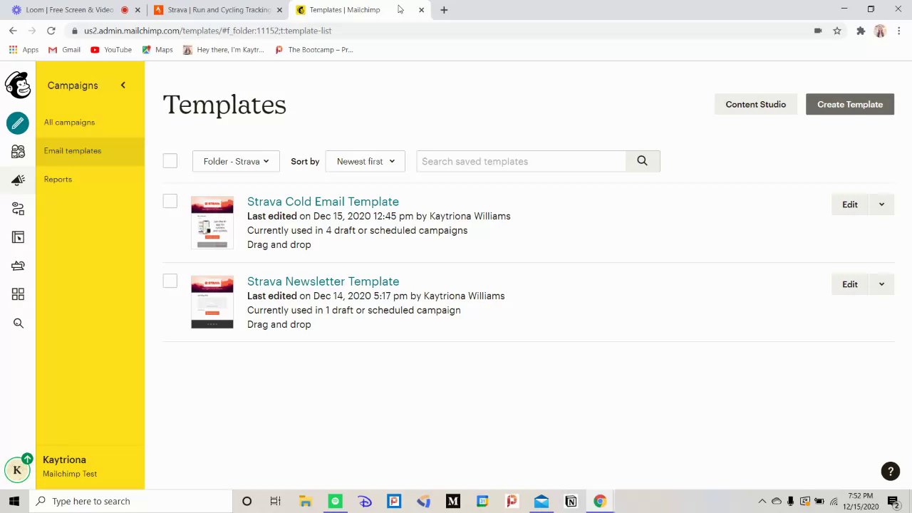Click the search magnifier button for templates

click(643, 161)
